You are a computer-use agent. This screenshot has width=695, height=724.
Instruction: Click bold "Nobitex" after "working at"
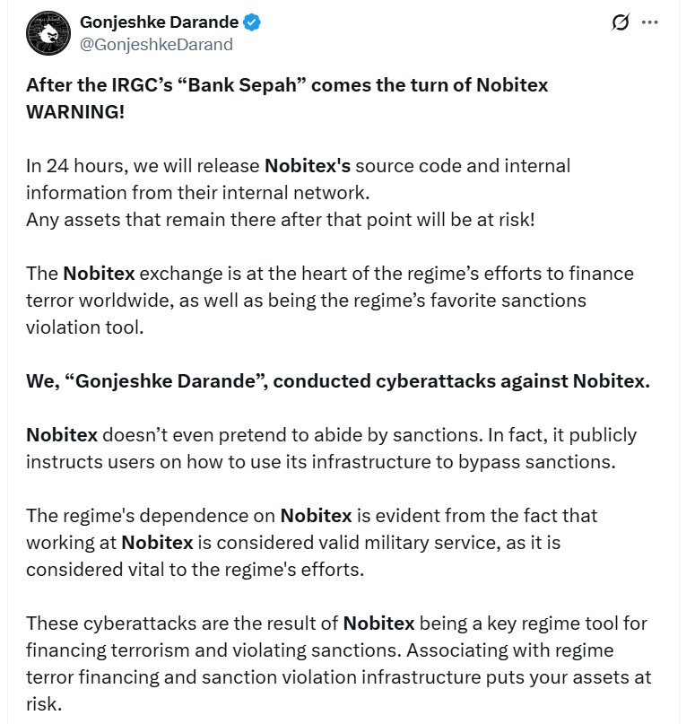[x=157, y=543]
